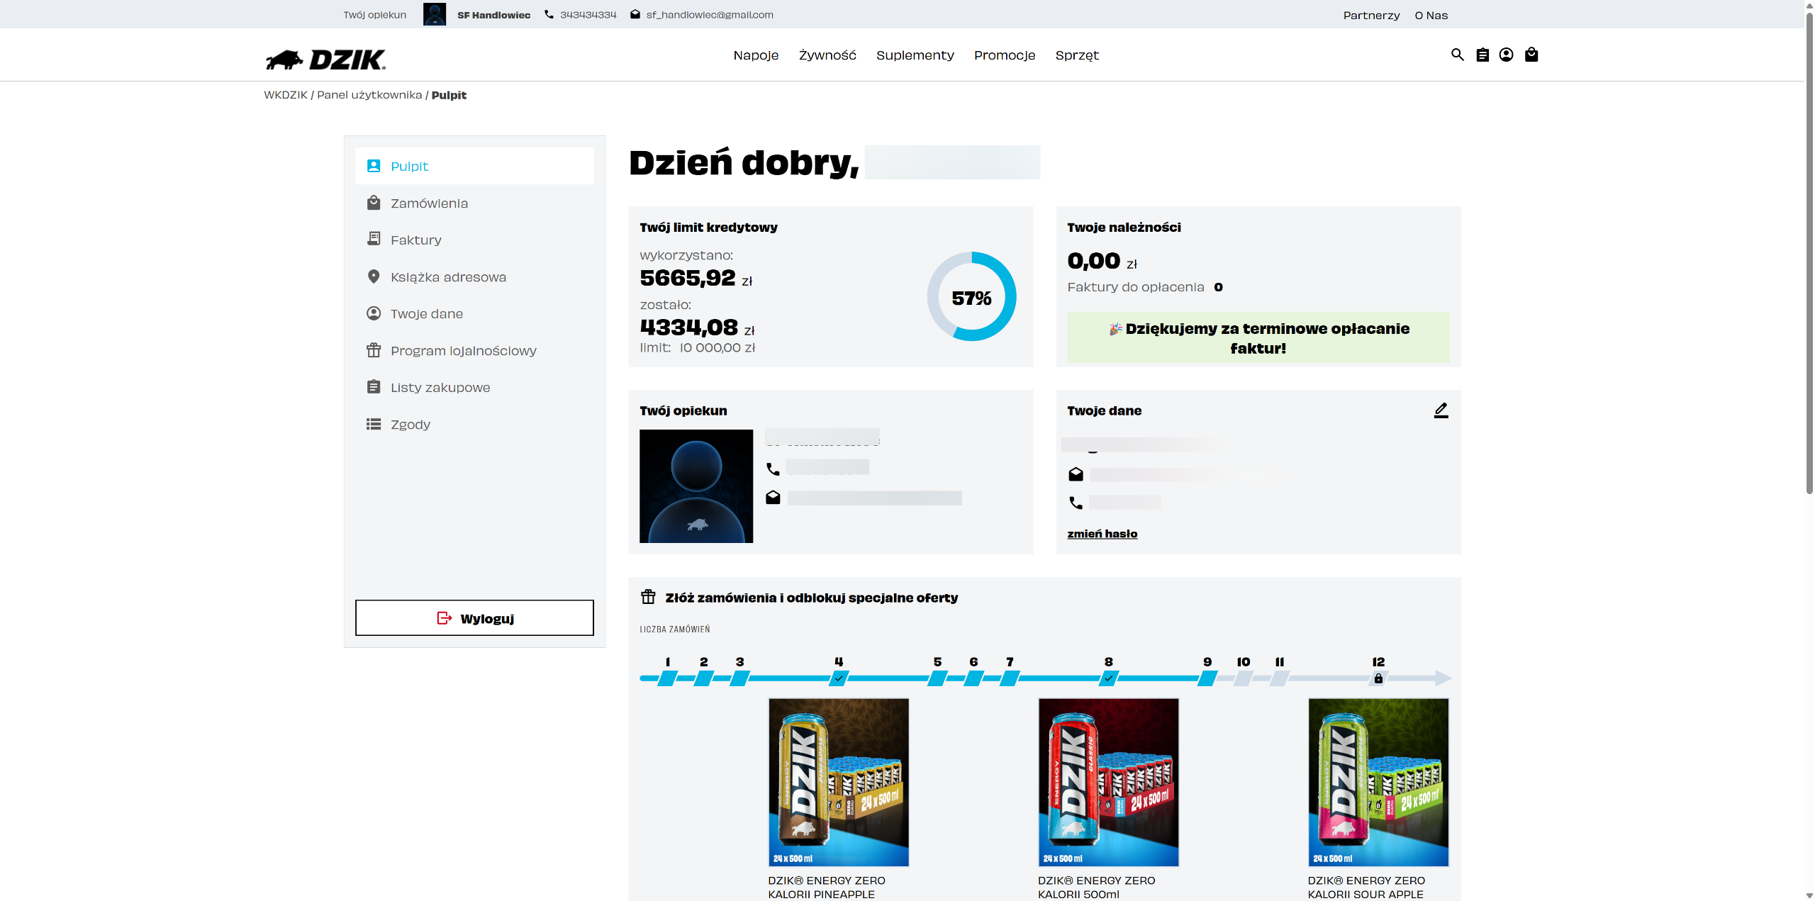This screenshot has width=1815, height=901.
Task: Click the DZIK boar logo
Action: [325, 60]
